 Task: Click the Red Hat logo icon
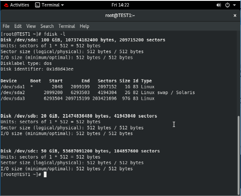click(6, 5)
